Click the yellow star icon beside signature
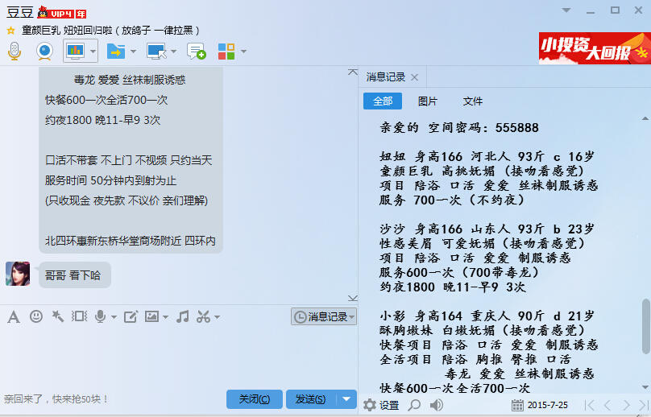 10,31
